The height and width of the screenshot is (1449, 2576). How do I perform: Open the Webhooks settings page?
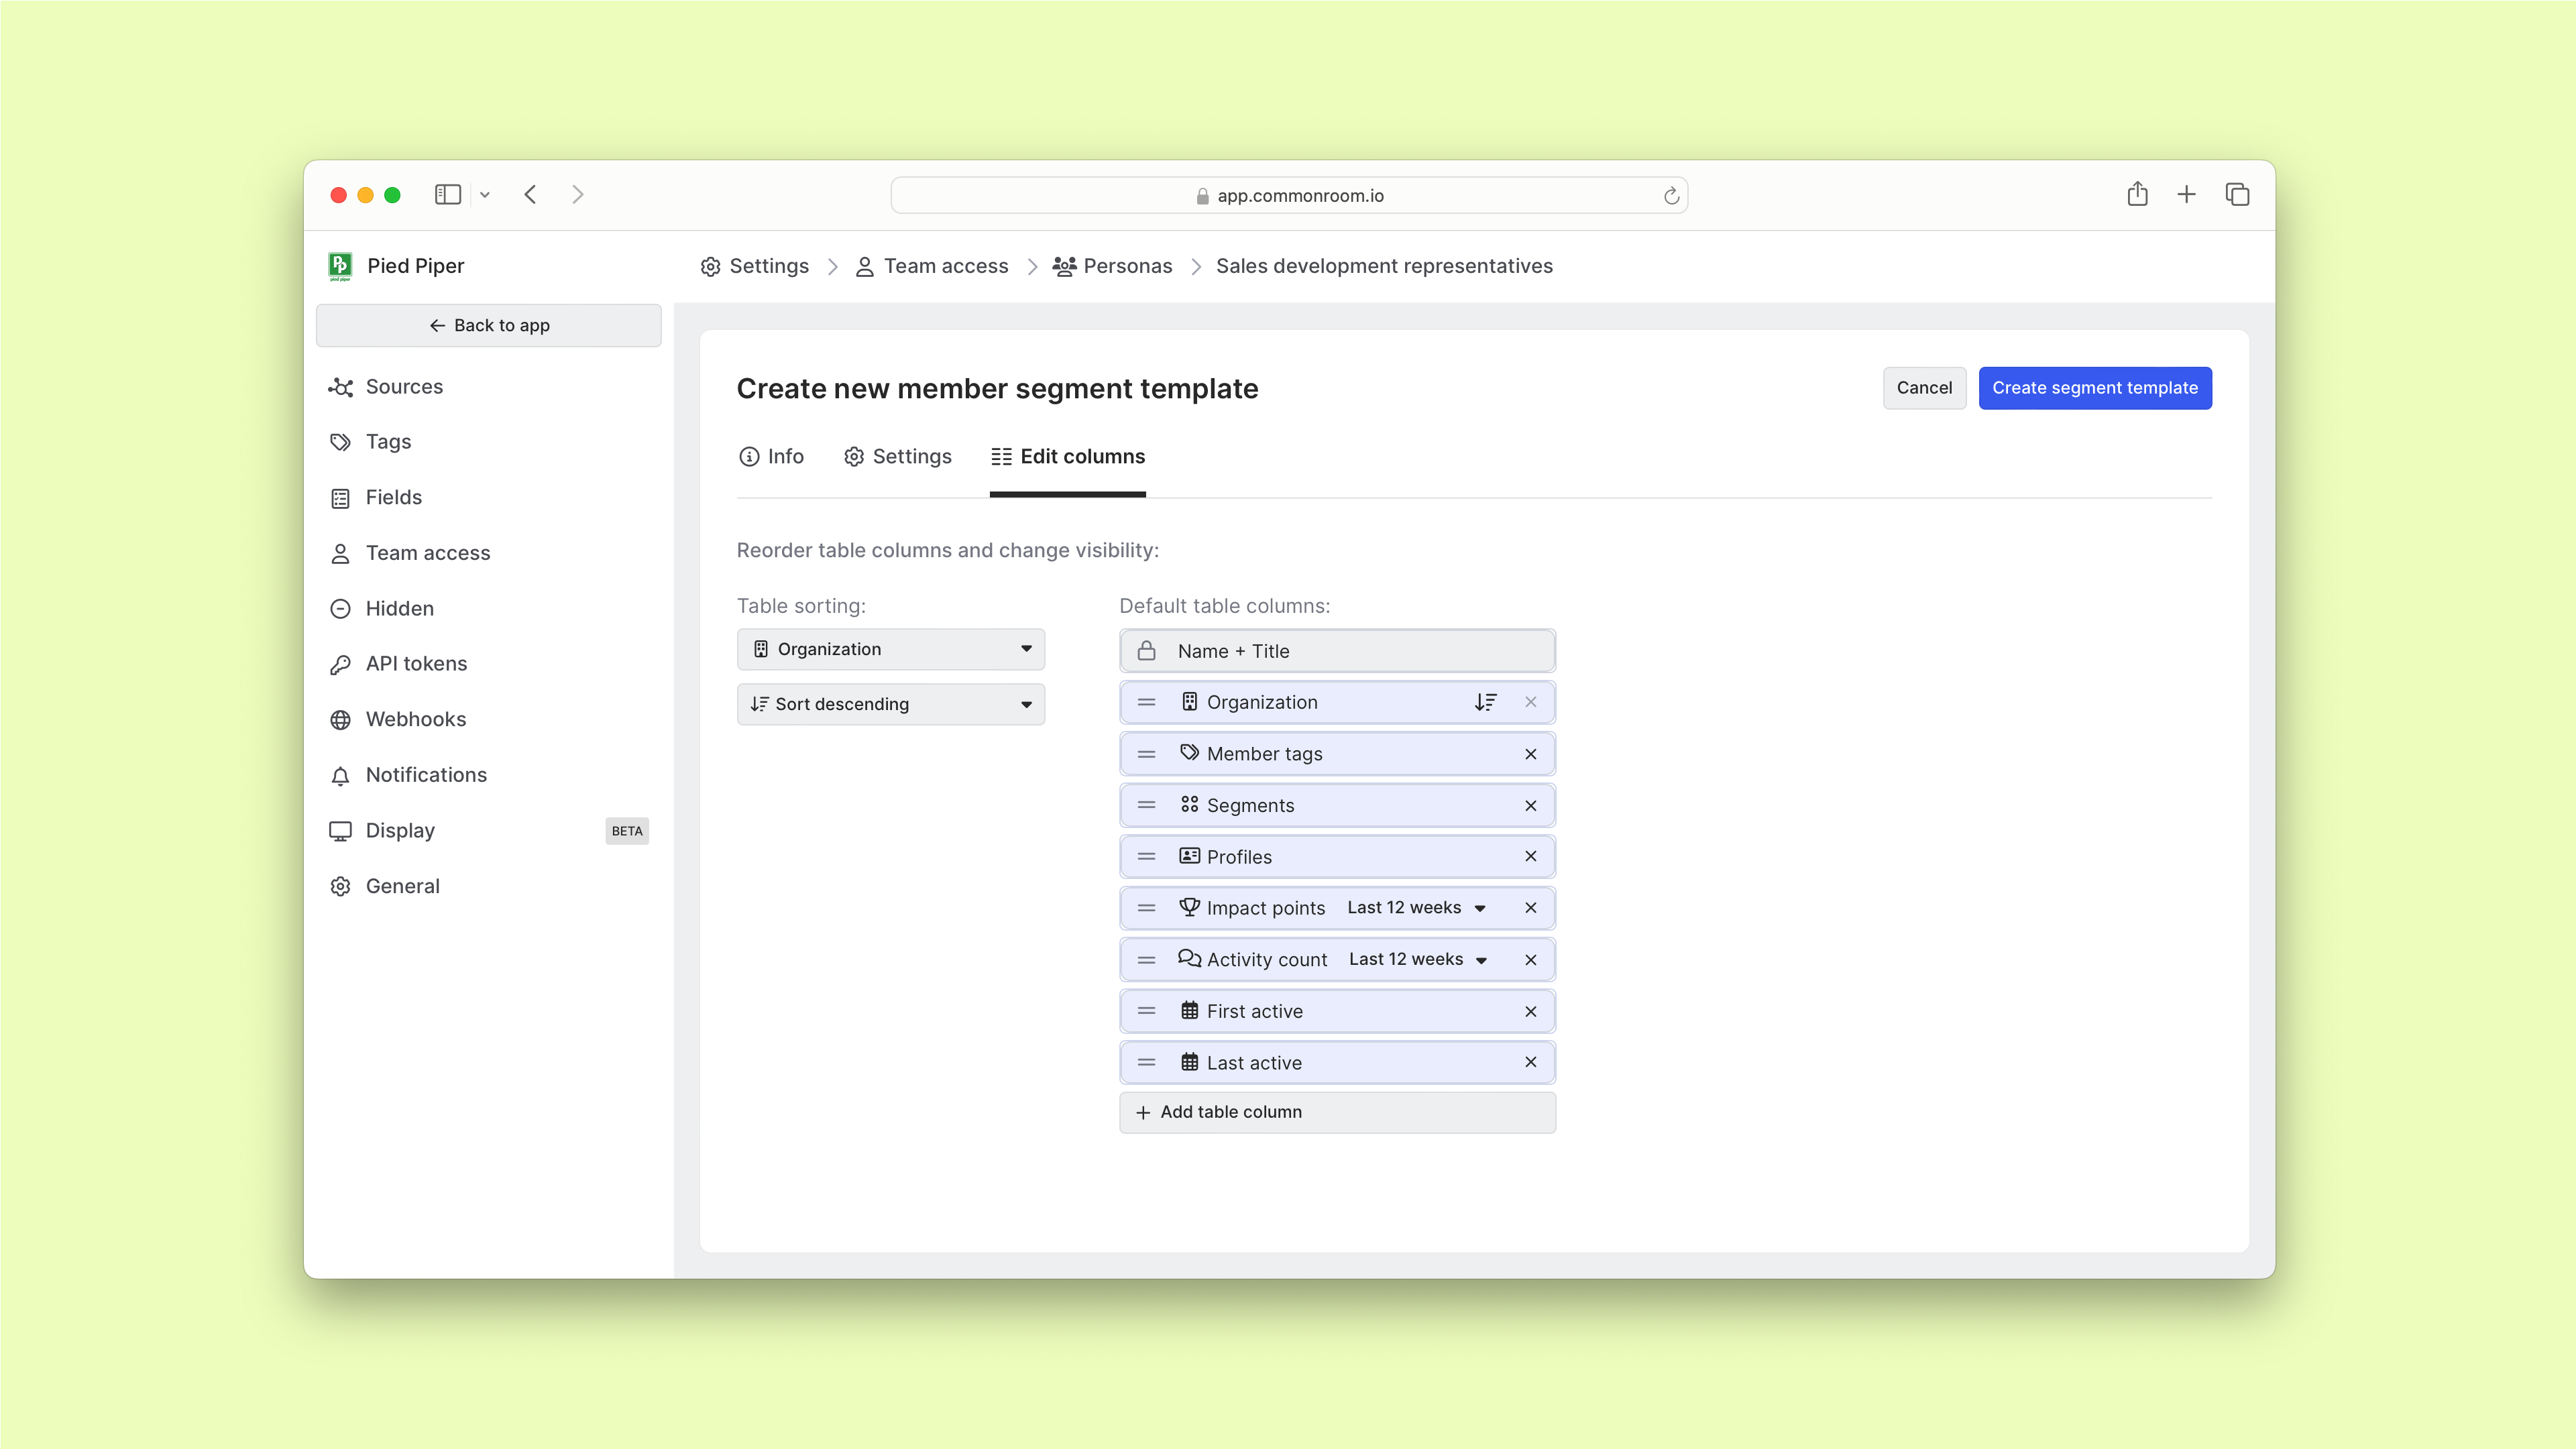[415, 719]
